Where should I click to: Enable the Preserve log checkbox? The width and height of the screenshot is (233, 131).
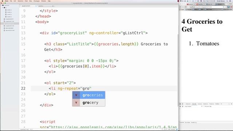204,106
